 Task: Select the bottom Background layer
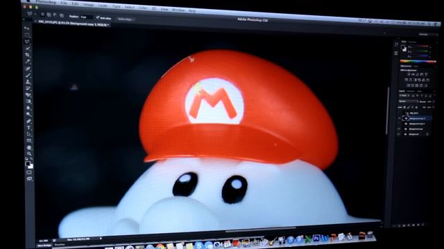pyautogui.click(x=415, y=134)
